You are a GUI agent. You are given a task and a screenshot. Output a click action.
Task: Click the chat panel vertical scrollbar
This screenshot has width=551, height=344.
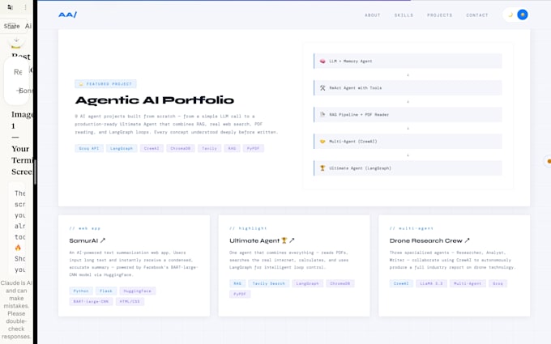click(35, 172)
